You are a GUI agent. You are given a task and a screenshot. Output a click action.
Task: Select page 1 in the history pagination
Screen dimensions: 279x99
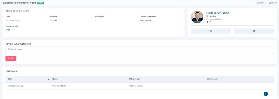point(266,94)
